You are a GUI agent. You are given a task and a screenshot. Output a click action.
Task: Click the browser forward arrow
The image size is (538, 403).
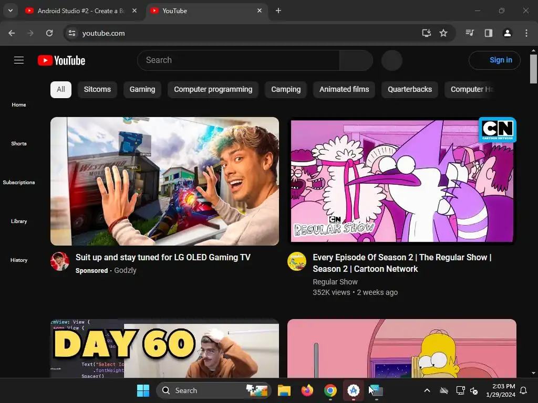click(30, 33)
